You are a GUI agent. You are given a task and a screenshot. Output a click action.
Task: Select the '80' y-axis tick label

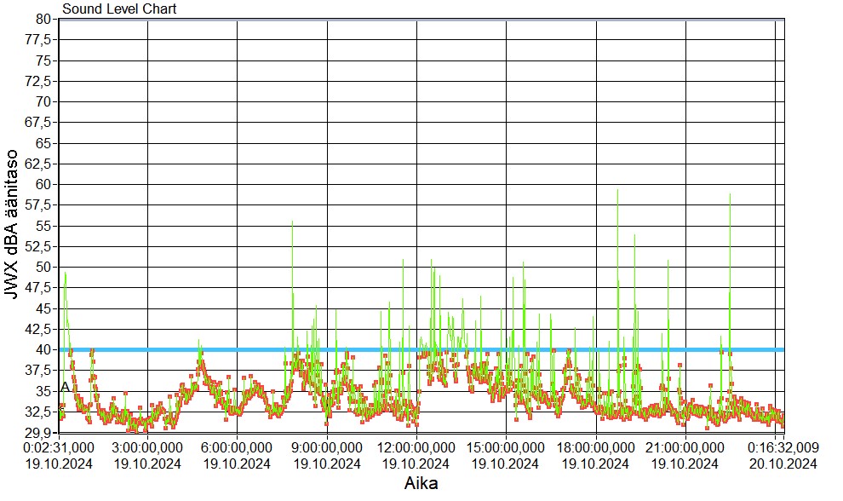point(43,20)
